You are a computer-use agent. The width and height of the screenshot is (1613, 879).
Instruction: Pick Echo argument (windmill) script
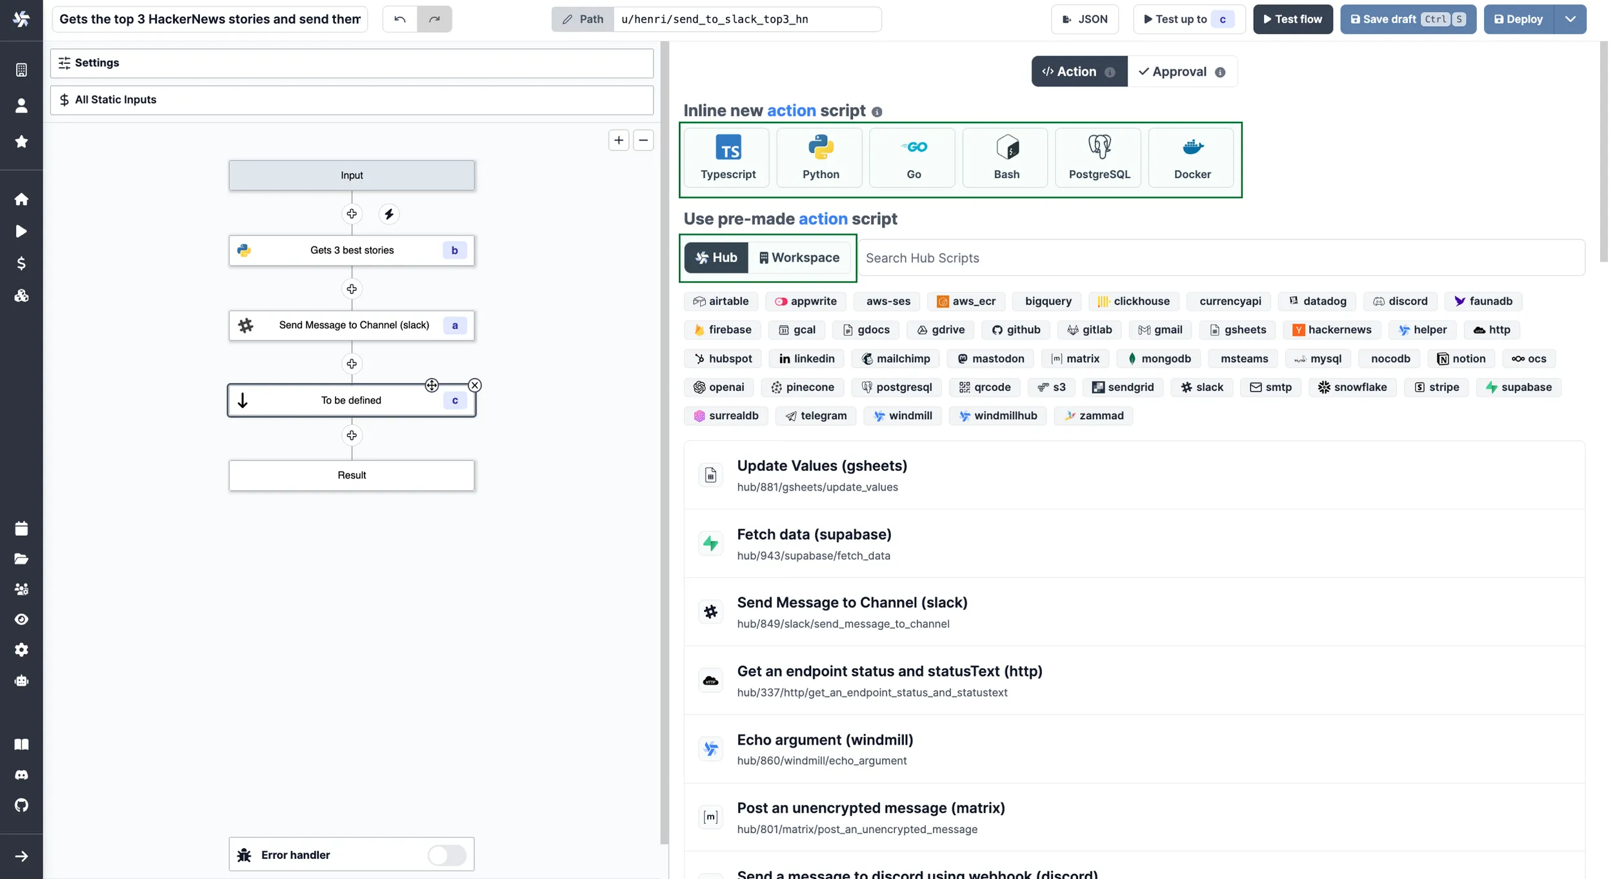pos(1134,749)
